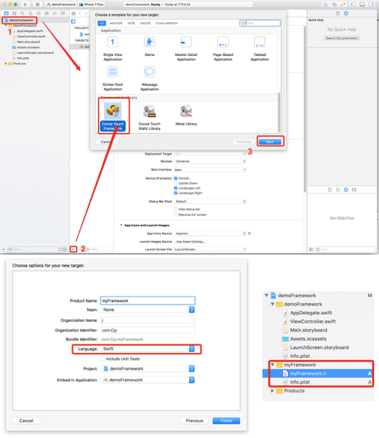Select the myFramework.h file row
The height and width of the screenshot is (438, 379).
[x=318, y=374]
